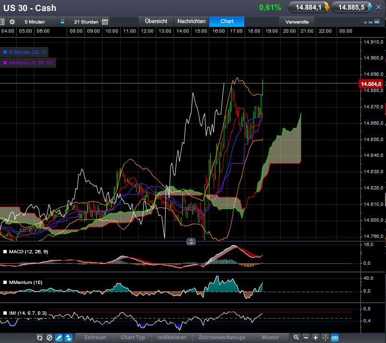Activate the blue pencil drawing icon

pos(59,338)
